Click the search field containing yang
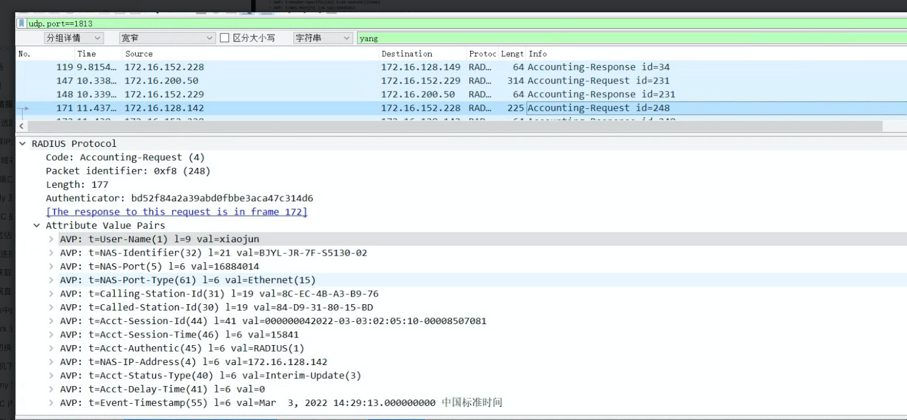Image resolution: width=907 pixels, height=420 pixels. 632,38
